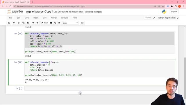Click the Last Checkpoint status text
The height and width of the screenshot is (105, 186).
click(69, 12)
